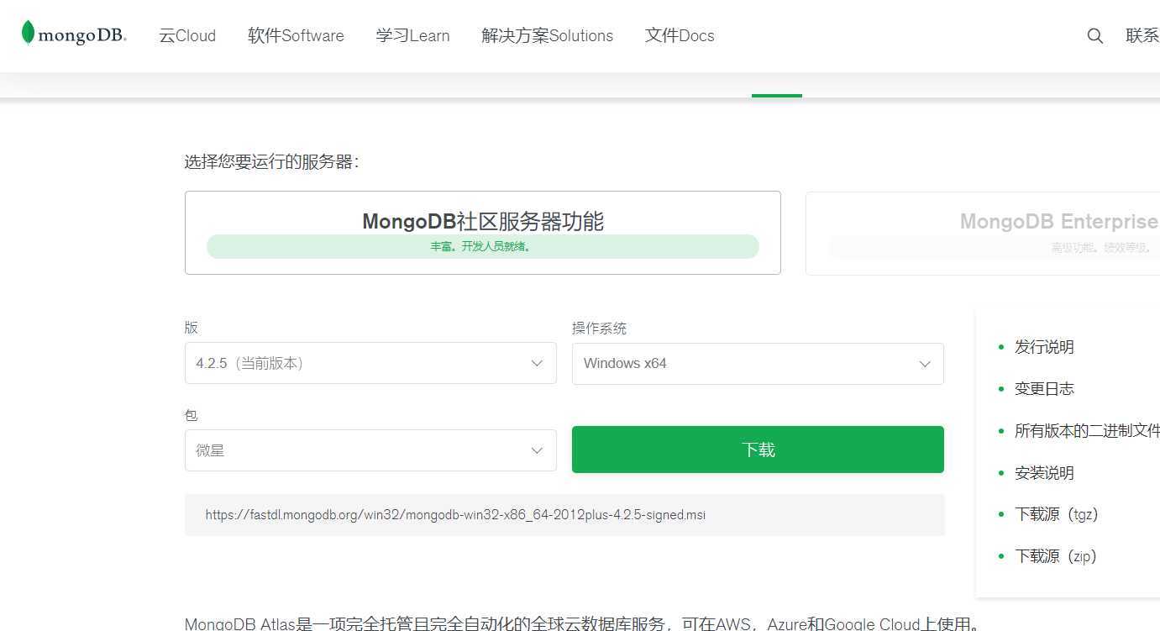Open the 学习Learn menu
The image size is (1160, 631).
tap(412, 36)
